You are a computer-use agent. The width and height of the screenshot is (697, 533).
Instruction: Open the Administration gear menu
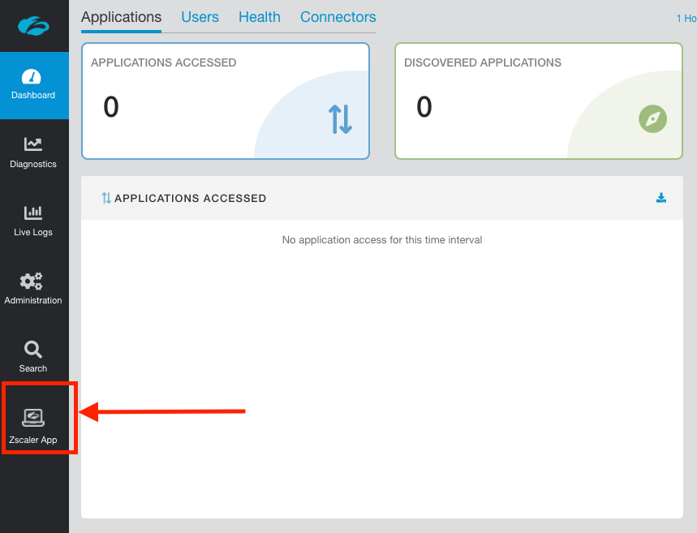33,289
